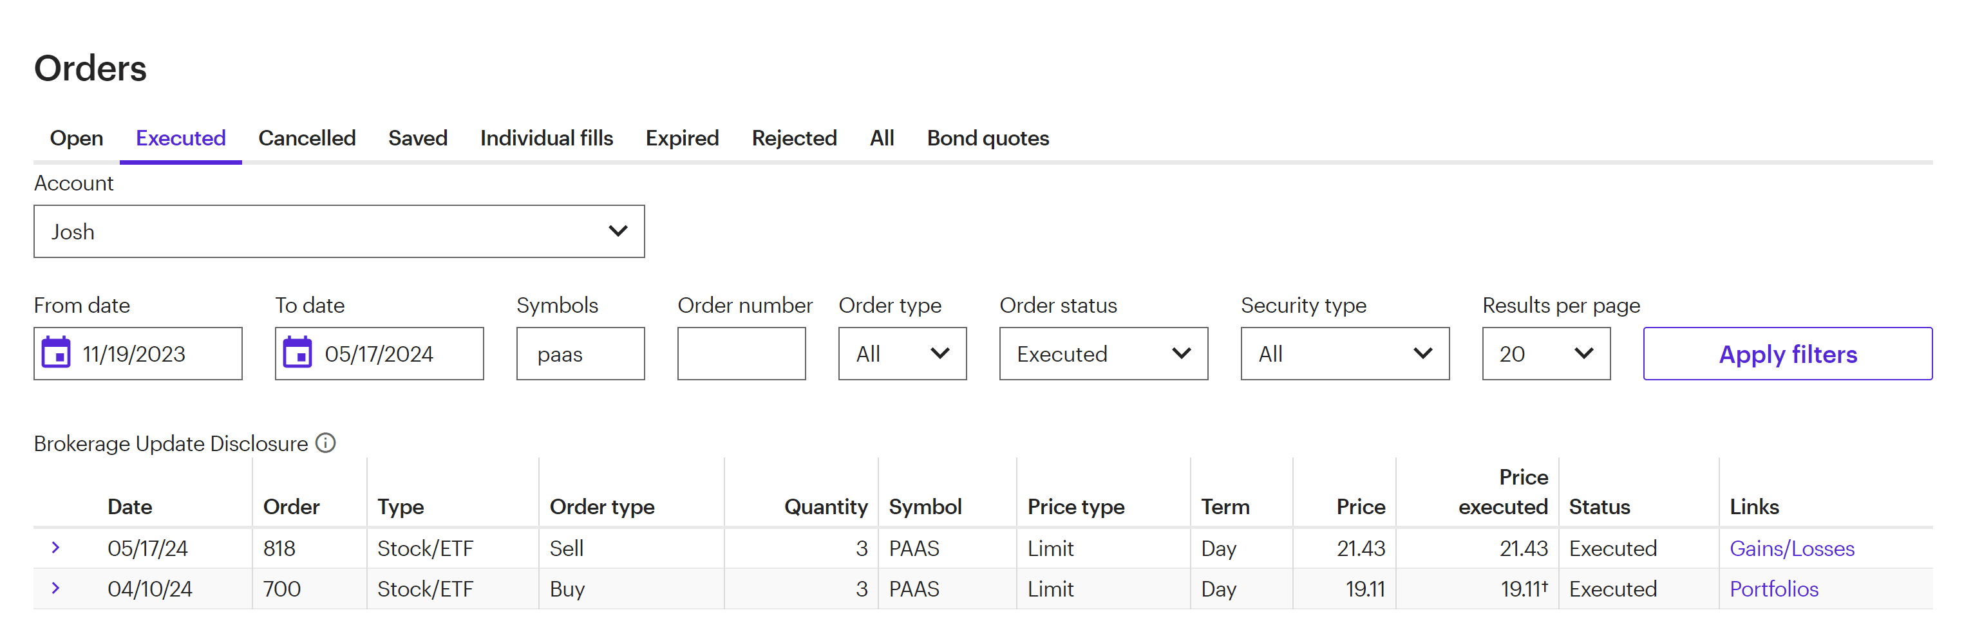Open the From date calendar picker icon
Image resolution: width=1964 pixels, height=639 pixels.
55,353
